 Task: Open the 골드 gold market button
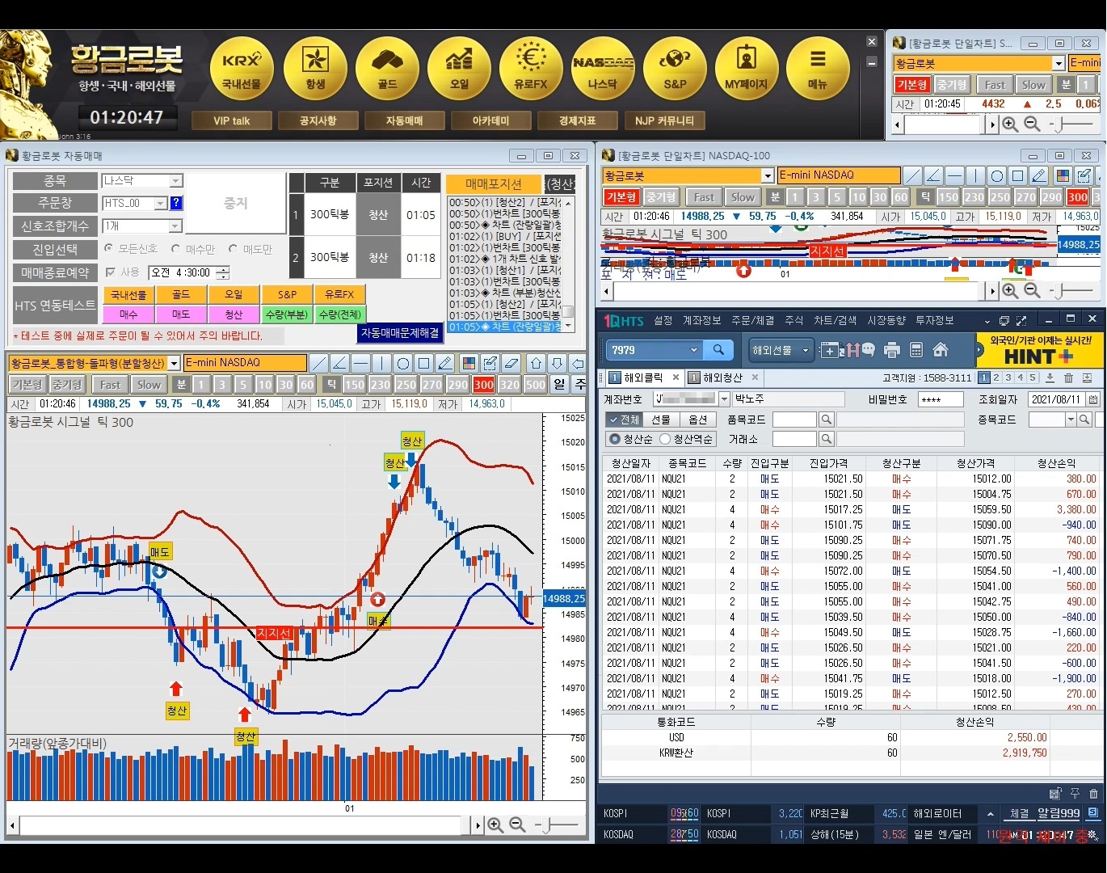[x=387, y=68]
